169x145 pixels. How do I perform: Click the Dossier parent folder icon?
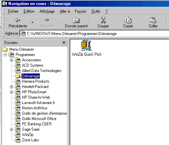(76, 20)
